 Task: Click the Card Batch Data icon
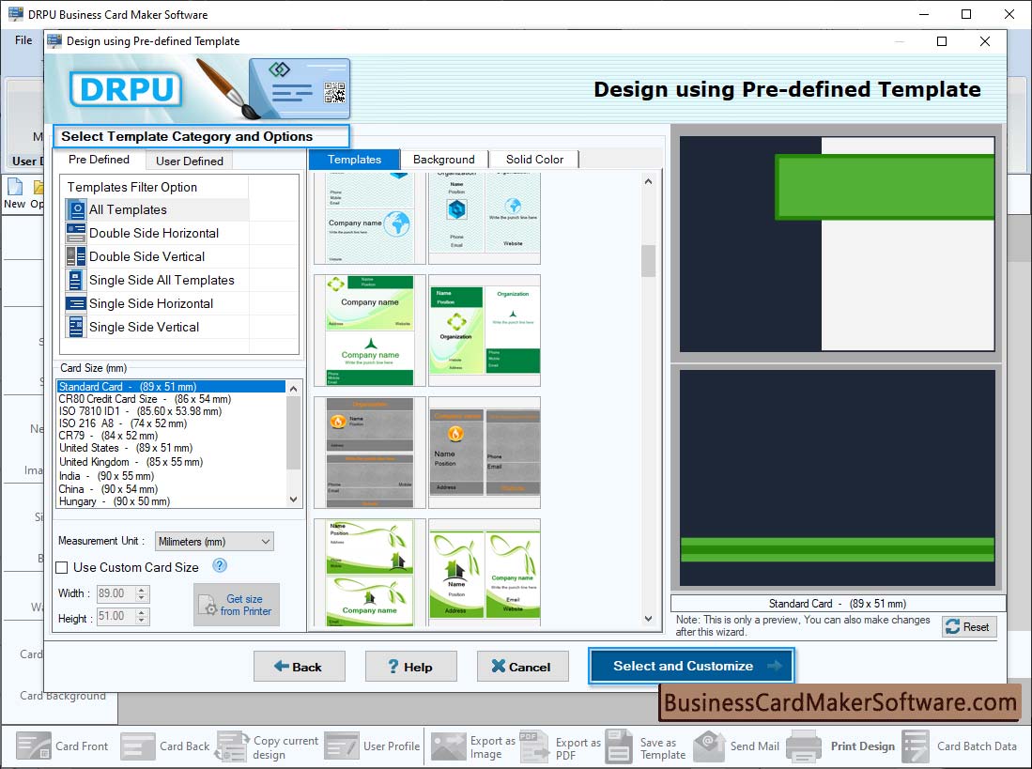click(x=916, y=746)
